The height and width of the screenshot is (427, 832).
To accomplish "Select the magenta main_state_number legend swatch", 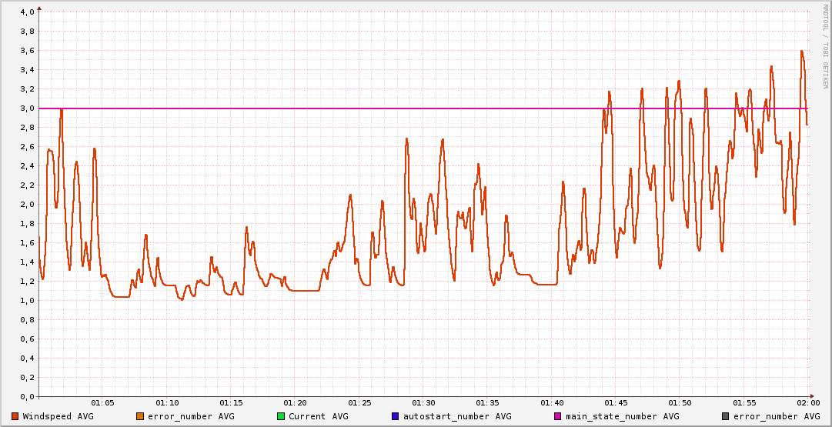I will tap(558, 416).
